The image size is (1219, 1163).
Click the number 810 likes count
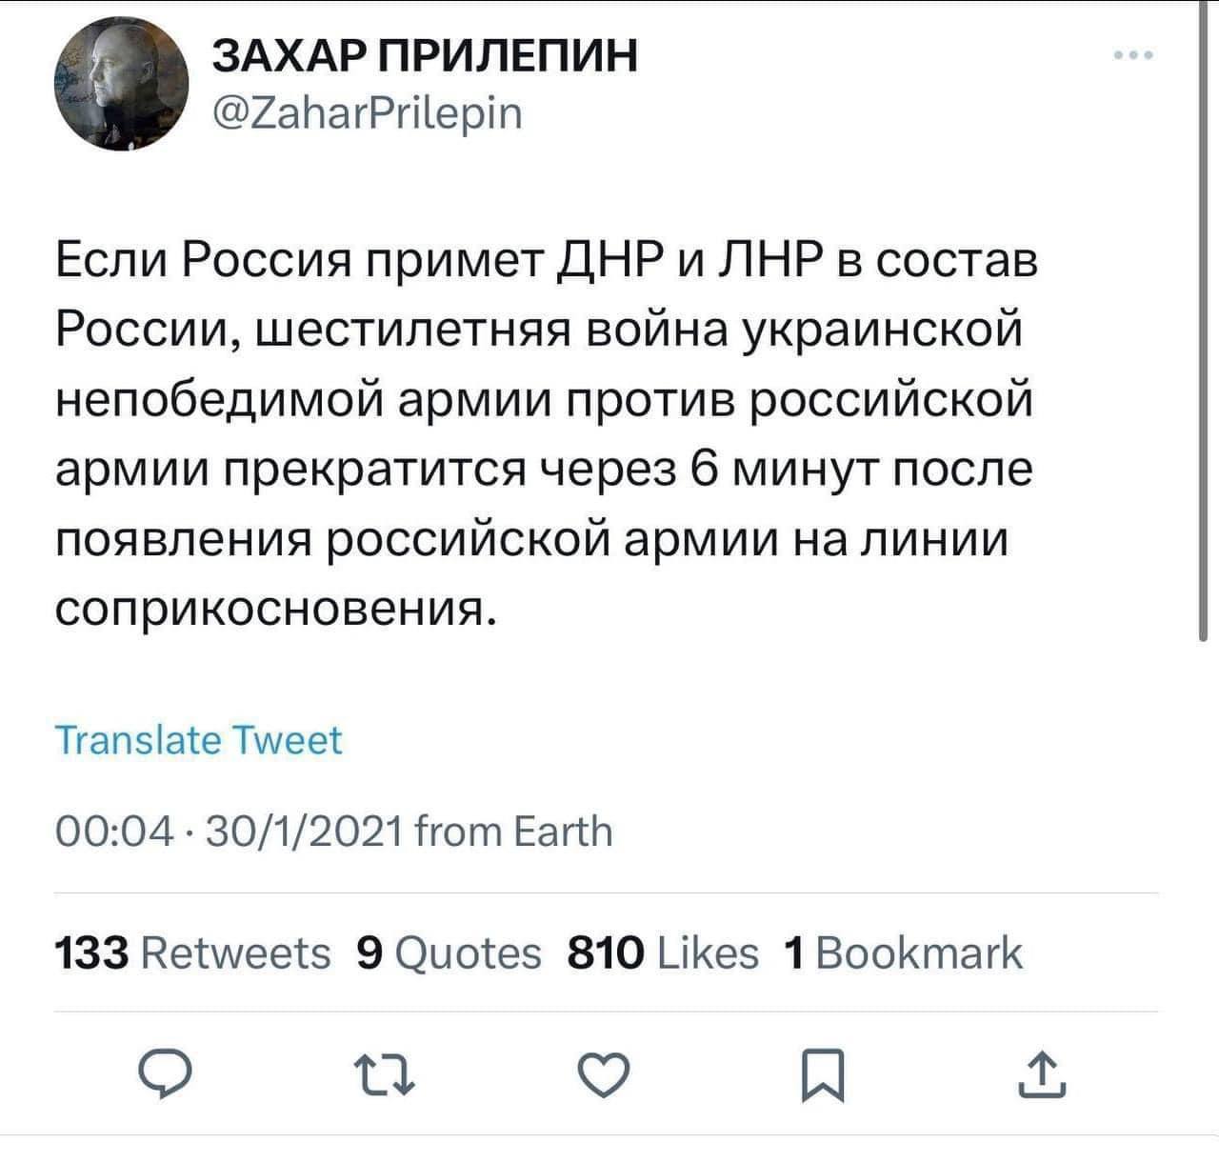(x=605, y=952)
